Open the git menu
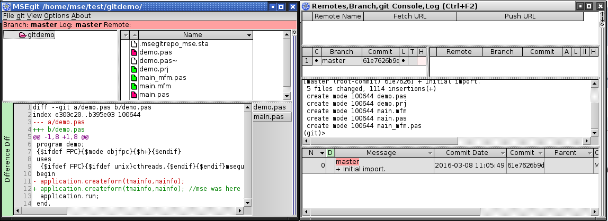The image size is (608, 221). (20, 16)
